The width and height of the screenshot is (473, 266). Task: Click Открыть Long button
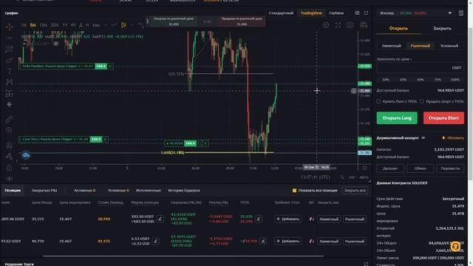(x=397, y=118)
